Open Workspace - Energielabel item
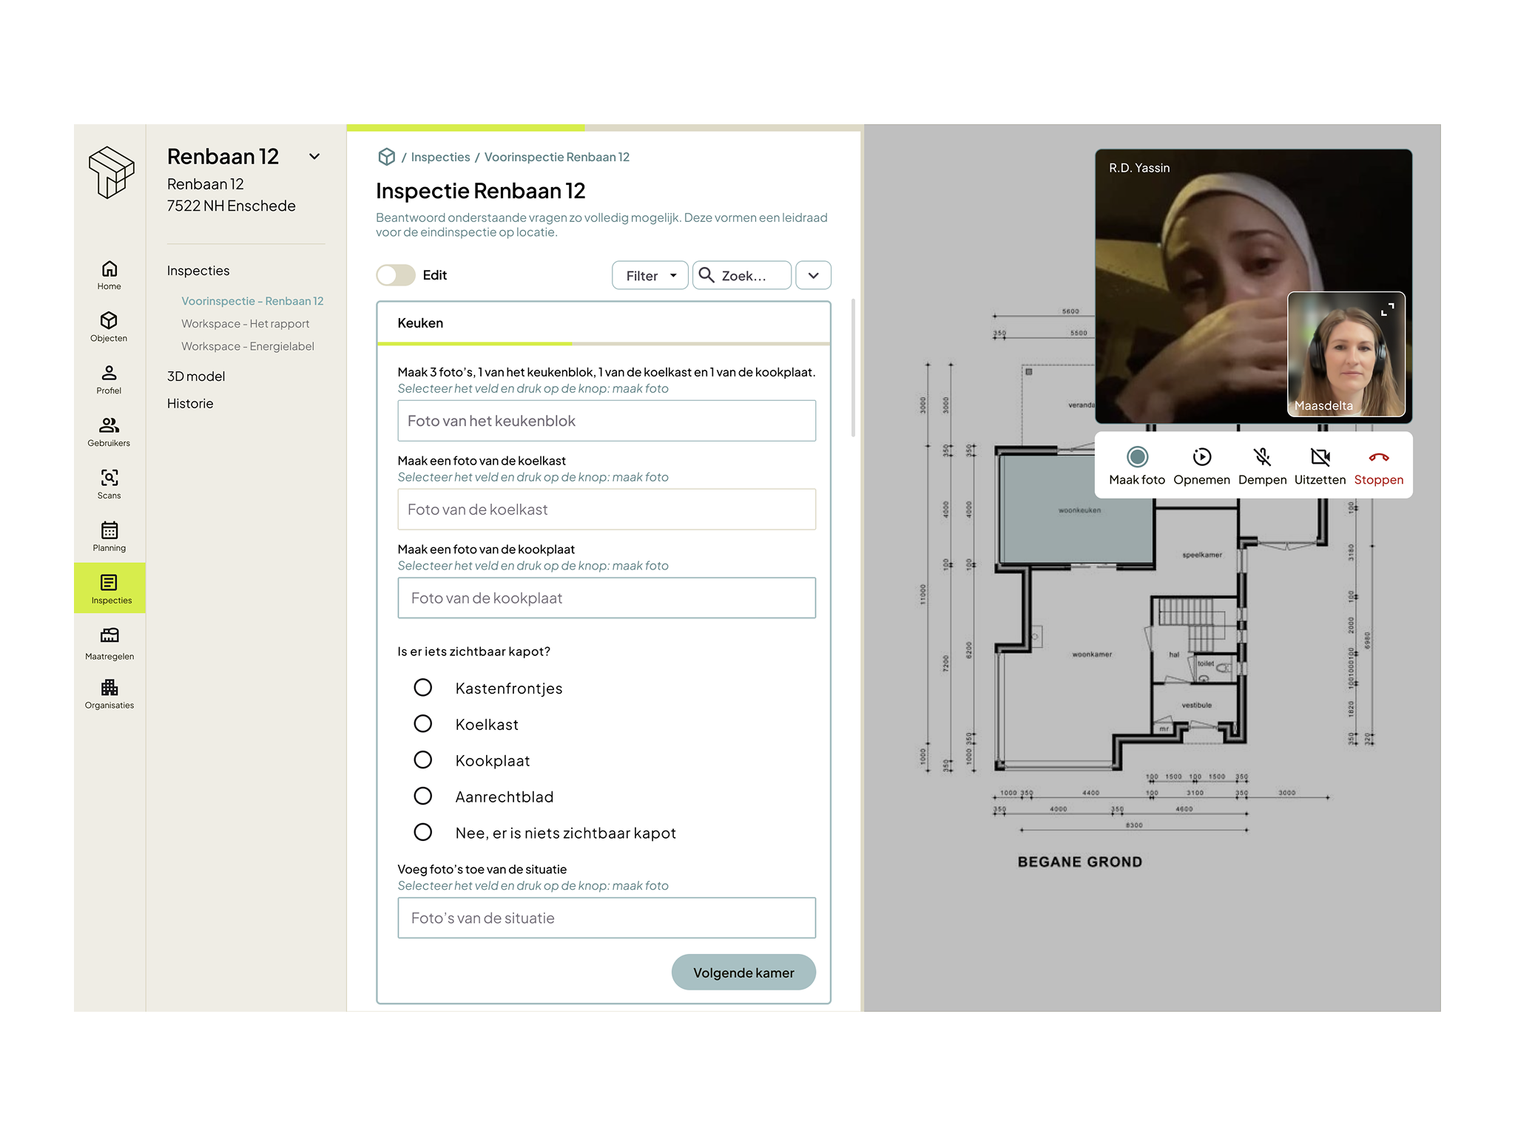The image size is (1515, 1136). pyautogui.click(x=248, y=346)
